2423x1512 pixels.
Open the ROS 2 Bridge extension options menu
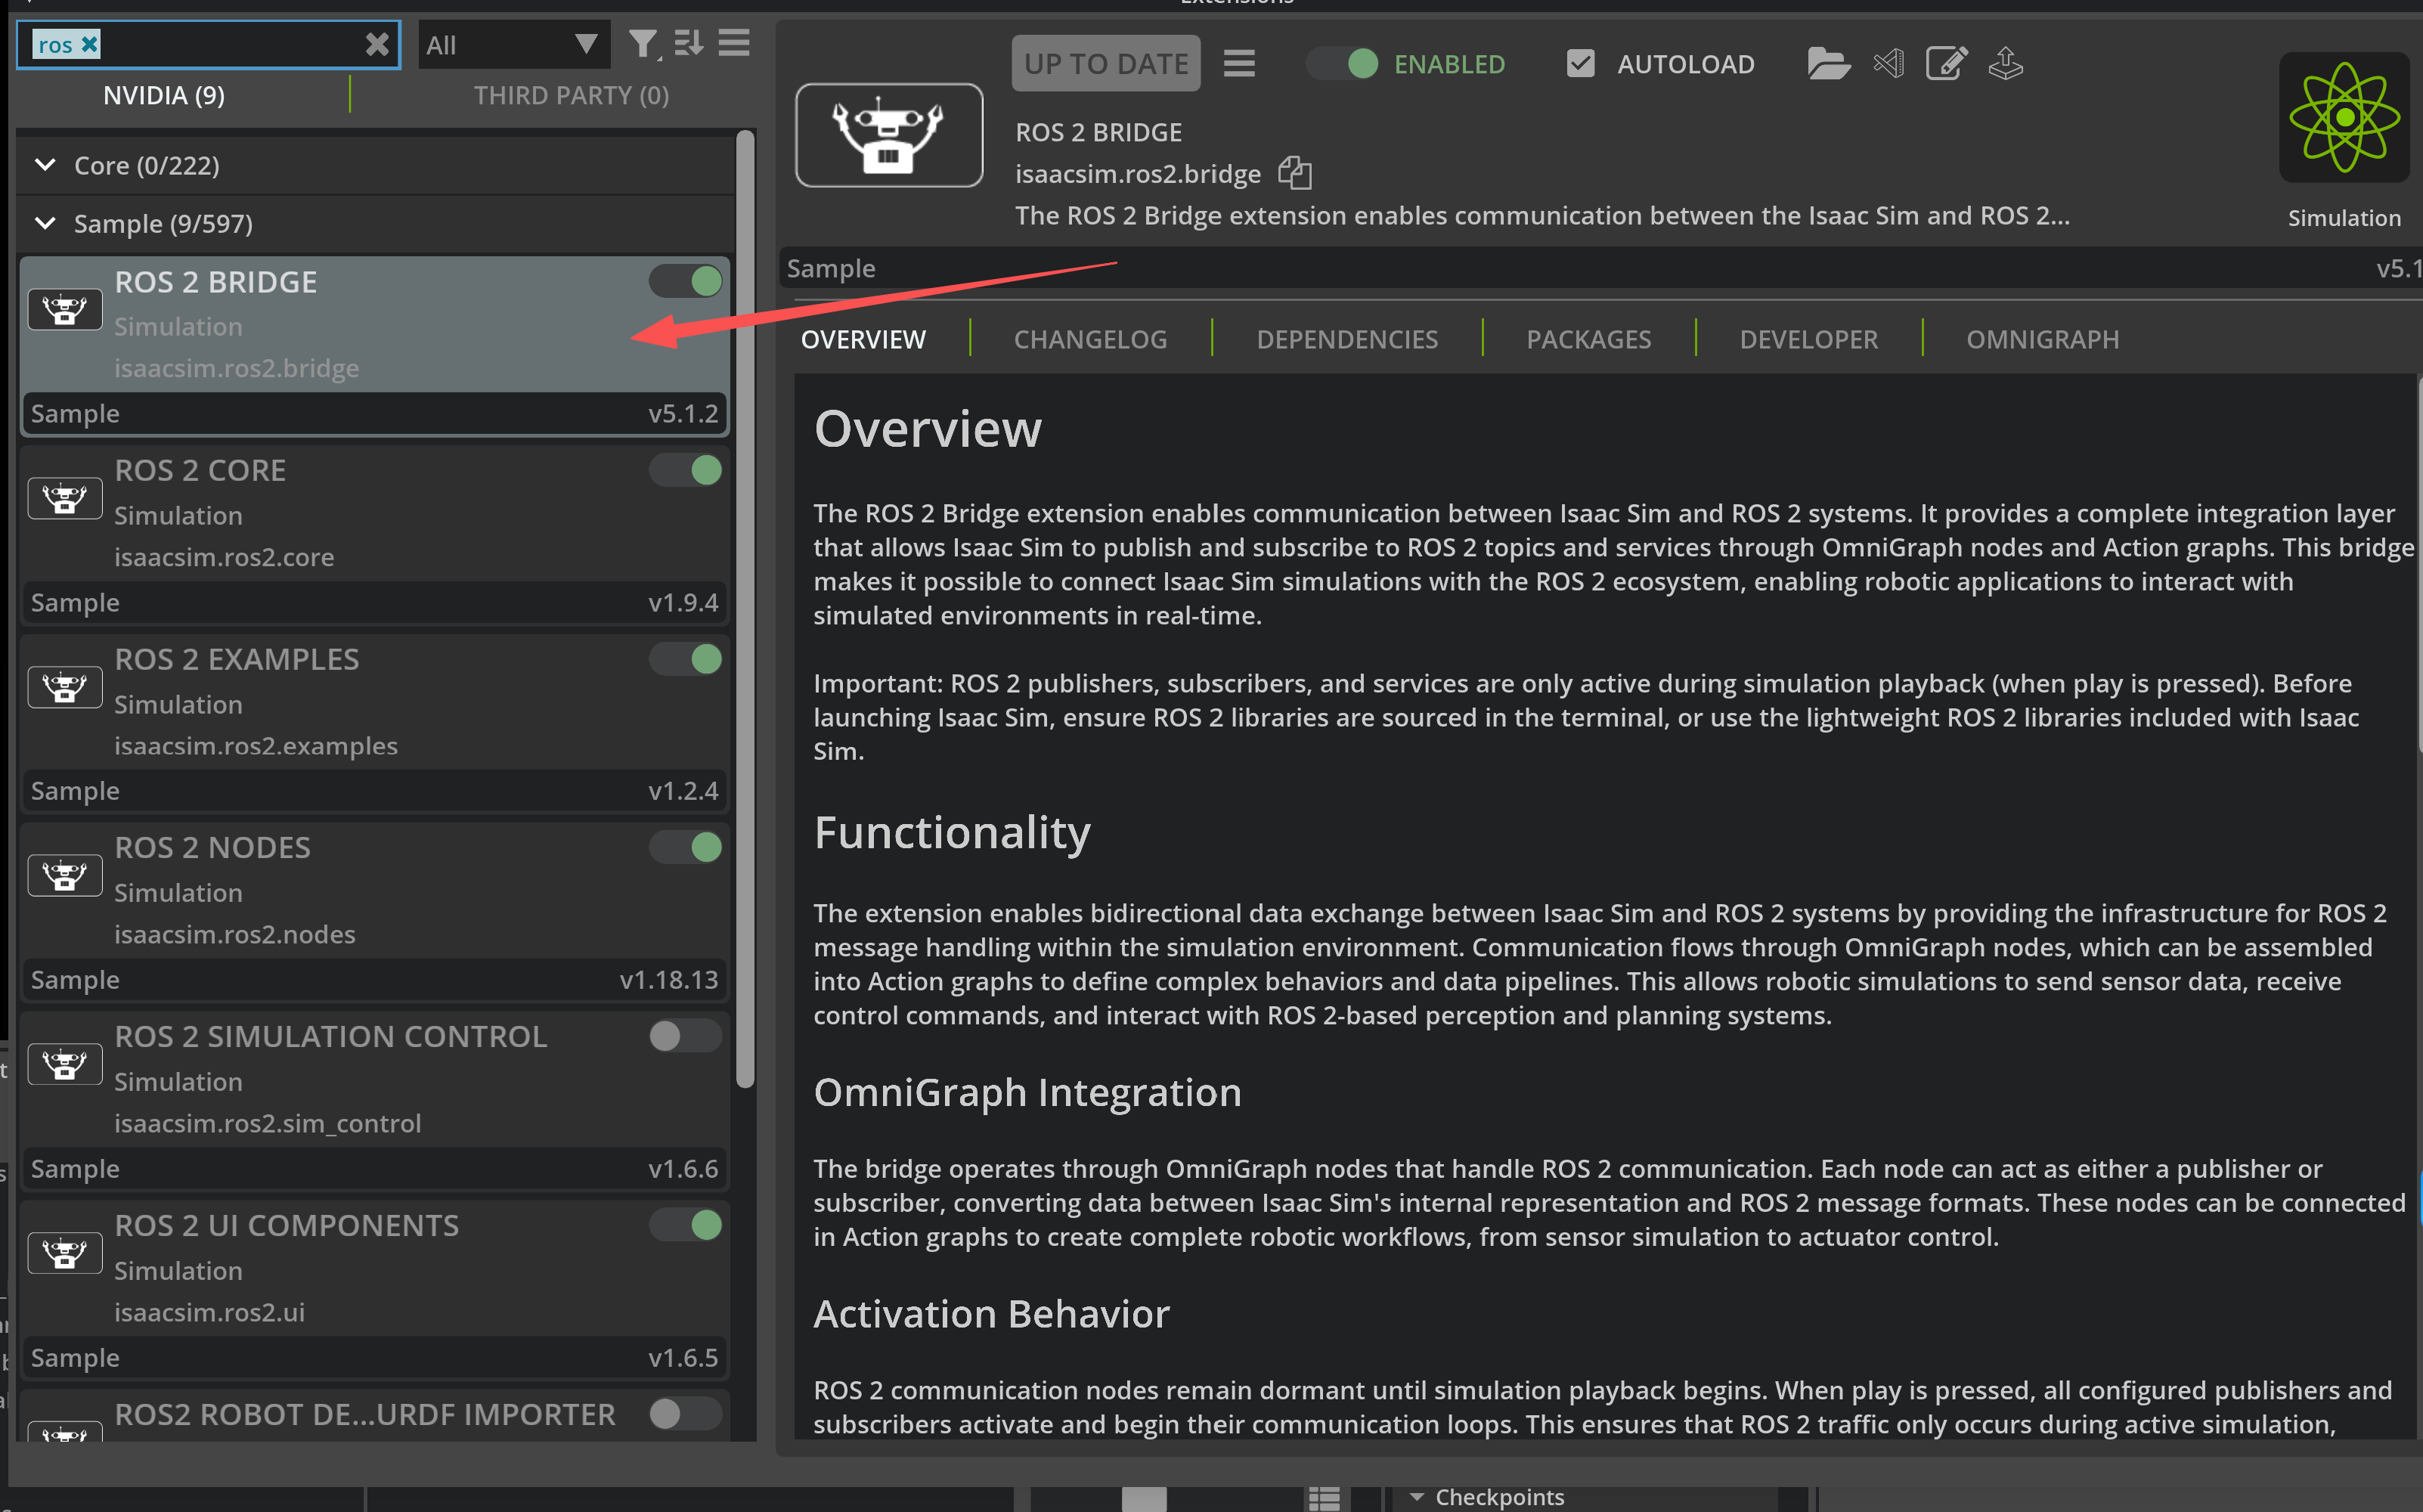point(1239,64)
